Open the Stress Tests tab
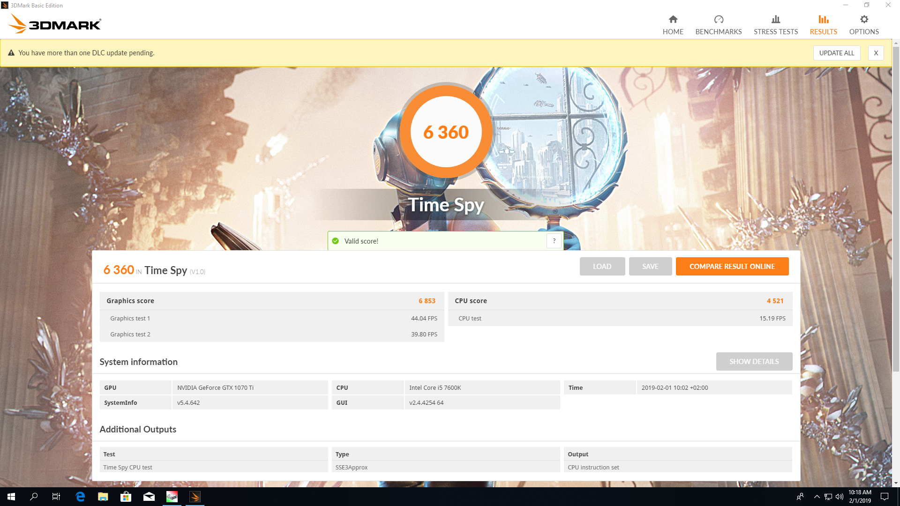The width and height of the screenshot is (900, 506). (x=775, y=25)
